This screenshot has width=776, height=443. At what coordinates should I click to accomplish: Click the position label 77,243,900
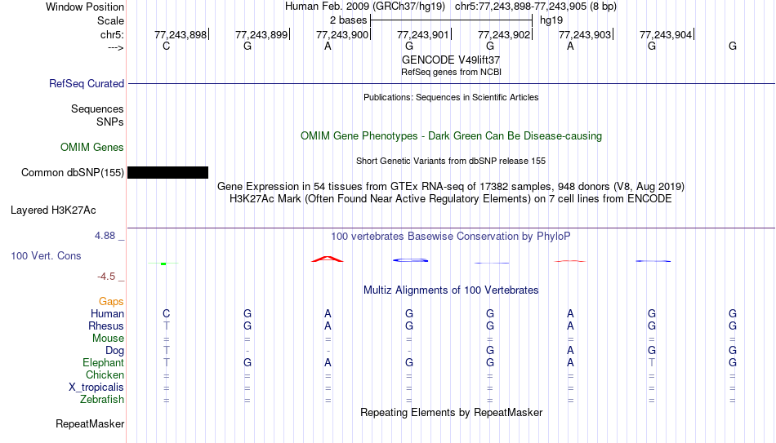pyautogui.click(x=342, y=34)
